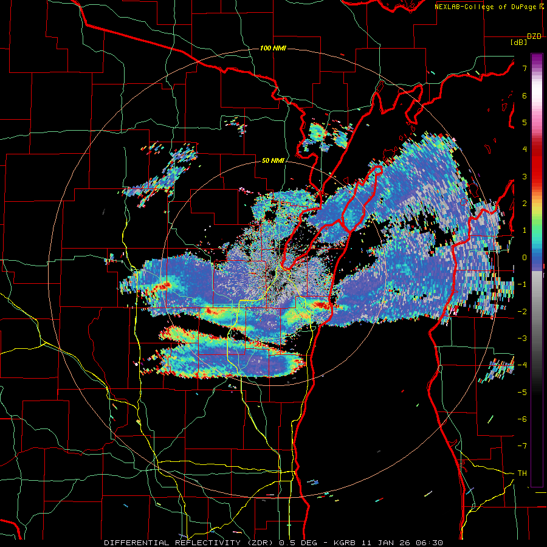Click the 6 tick label on the scale
This screenshot has width=547, height=547.
click(x=525, y=95)
